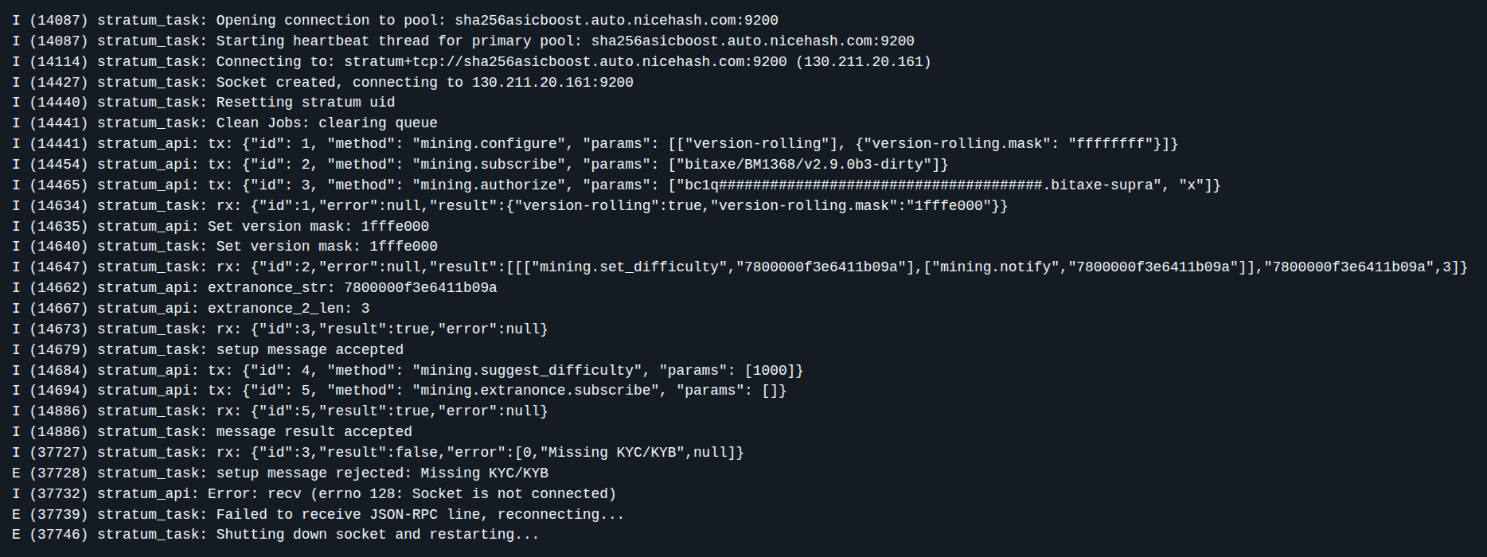Click 'Shutting down socket and restarting' line
The width and height of the screenshot is (1487, 557).
tap(276, 535)
